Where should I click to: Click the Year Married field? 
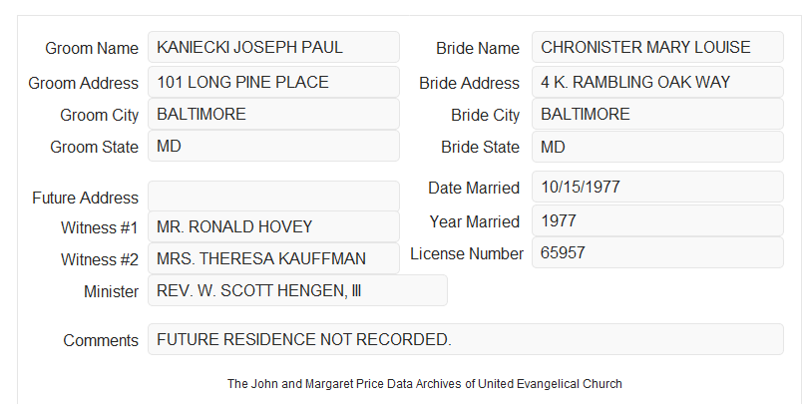[657, 220]
